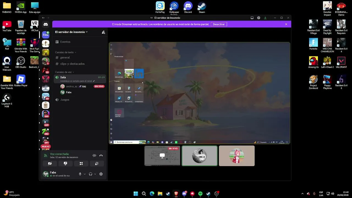
Task: Select the pink-haired avatar participant tile
Action: (x=237, y=156)
